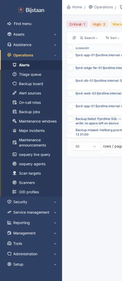122x281 pixels.
Task: Filter by High: 3 badge
Action: (99, 24)
